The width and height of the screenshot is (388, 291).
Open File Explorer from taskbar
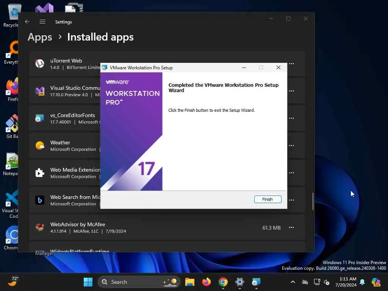tap(190, 282)
